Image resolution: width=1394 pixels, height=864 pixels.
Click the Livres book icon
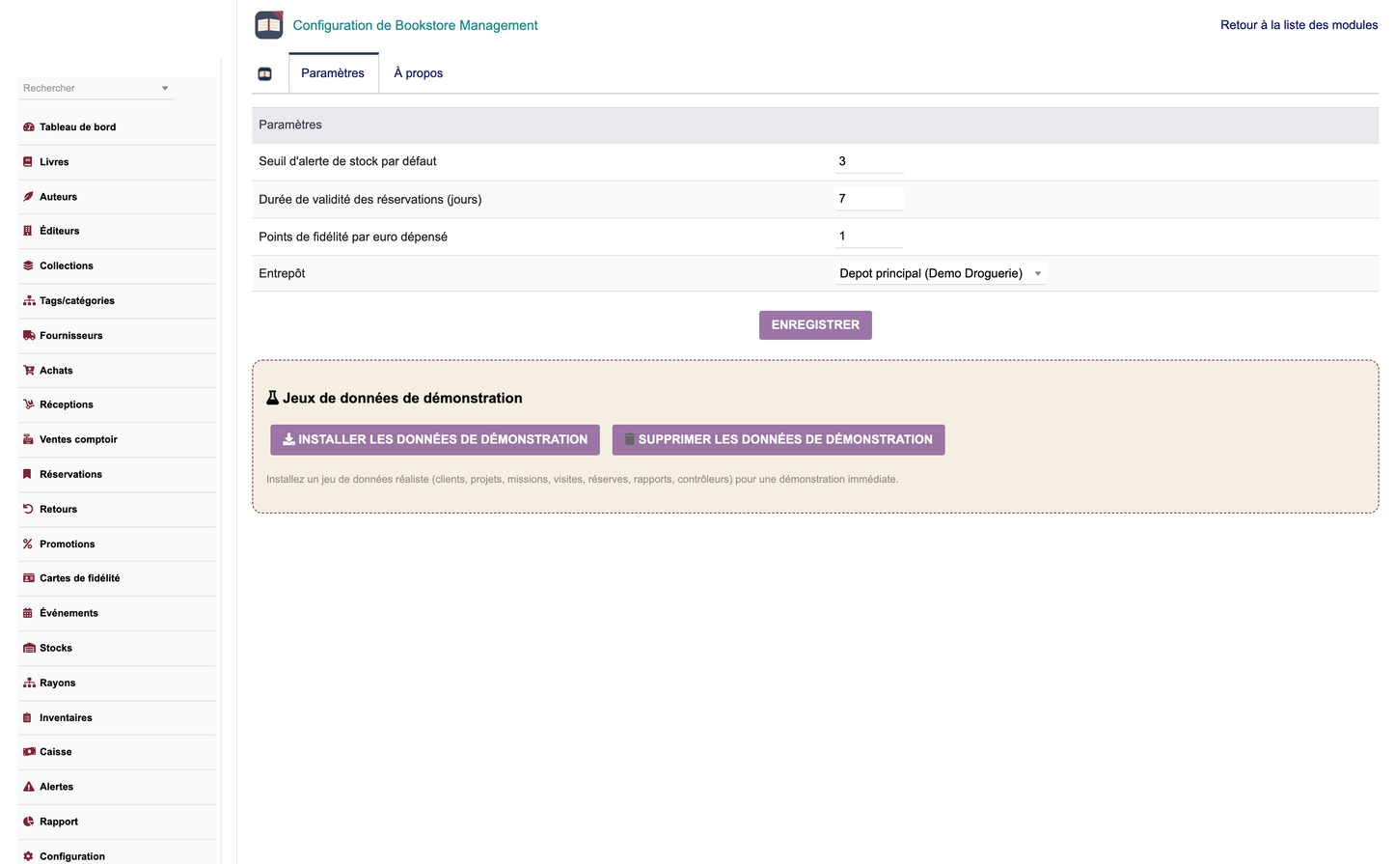pos(28,162)
